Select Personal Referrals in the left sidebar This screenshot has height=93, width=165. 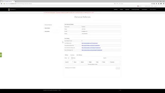pyautogui.click(x=48, y=25)
